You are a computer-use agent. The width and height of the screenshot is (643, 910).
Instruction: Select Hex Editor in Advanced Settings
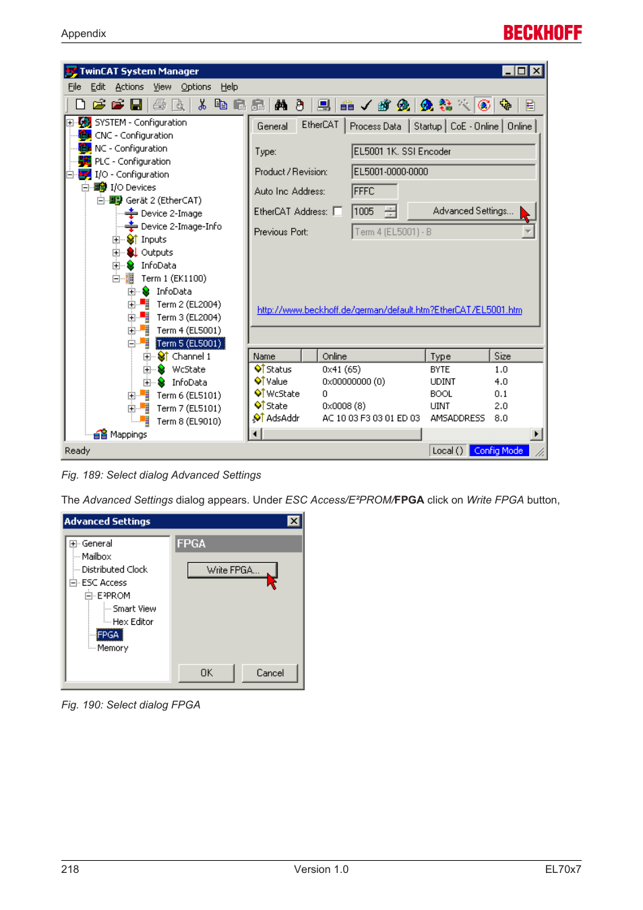click(x=133, y=621)
